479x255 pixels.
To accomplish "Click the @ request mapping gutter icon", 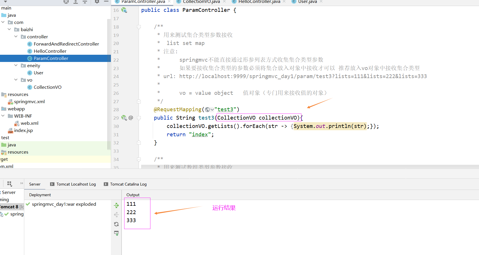I will (x=131, y=118).
